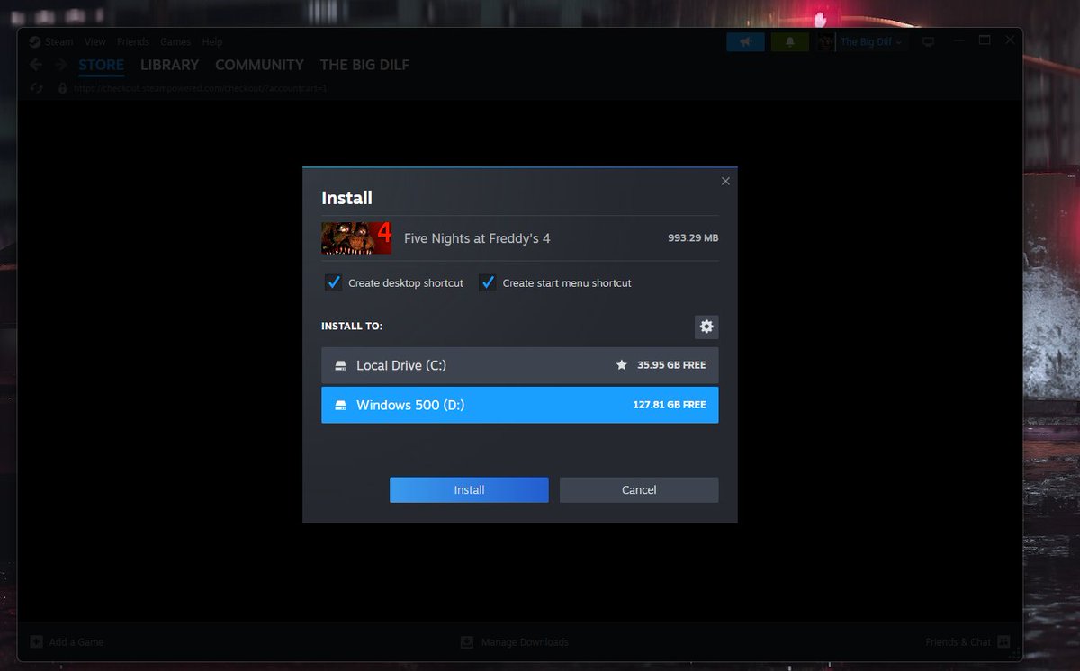Screen dimensions: 1080x671
Task: Click the 35.95 GB FREE text
Action: [x=671, y=365]
